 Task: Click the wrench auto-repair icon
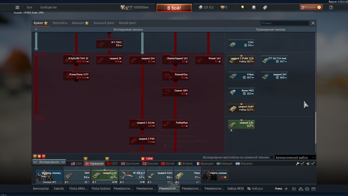coord(297,164)
